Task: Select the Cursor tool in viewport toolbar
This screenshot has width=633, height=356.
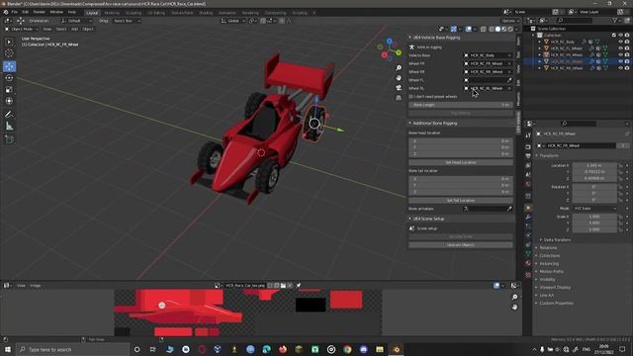Action: tap(9, 53)
